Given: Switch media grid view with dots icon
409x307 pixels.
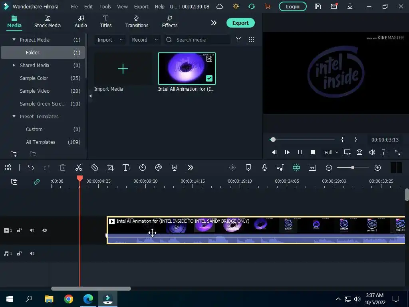Looking at the screenshot, I should coord(251,40).
